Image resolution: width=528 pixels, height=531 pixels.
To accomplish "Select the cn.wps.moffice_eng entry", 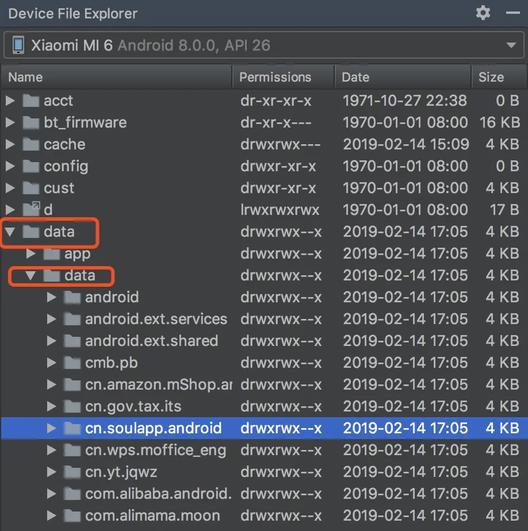I will (155, 451).
